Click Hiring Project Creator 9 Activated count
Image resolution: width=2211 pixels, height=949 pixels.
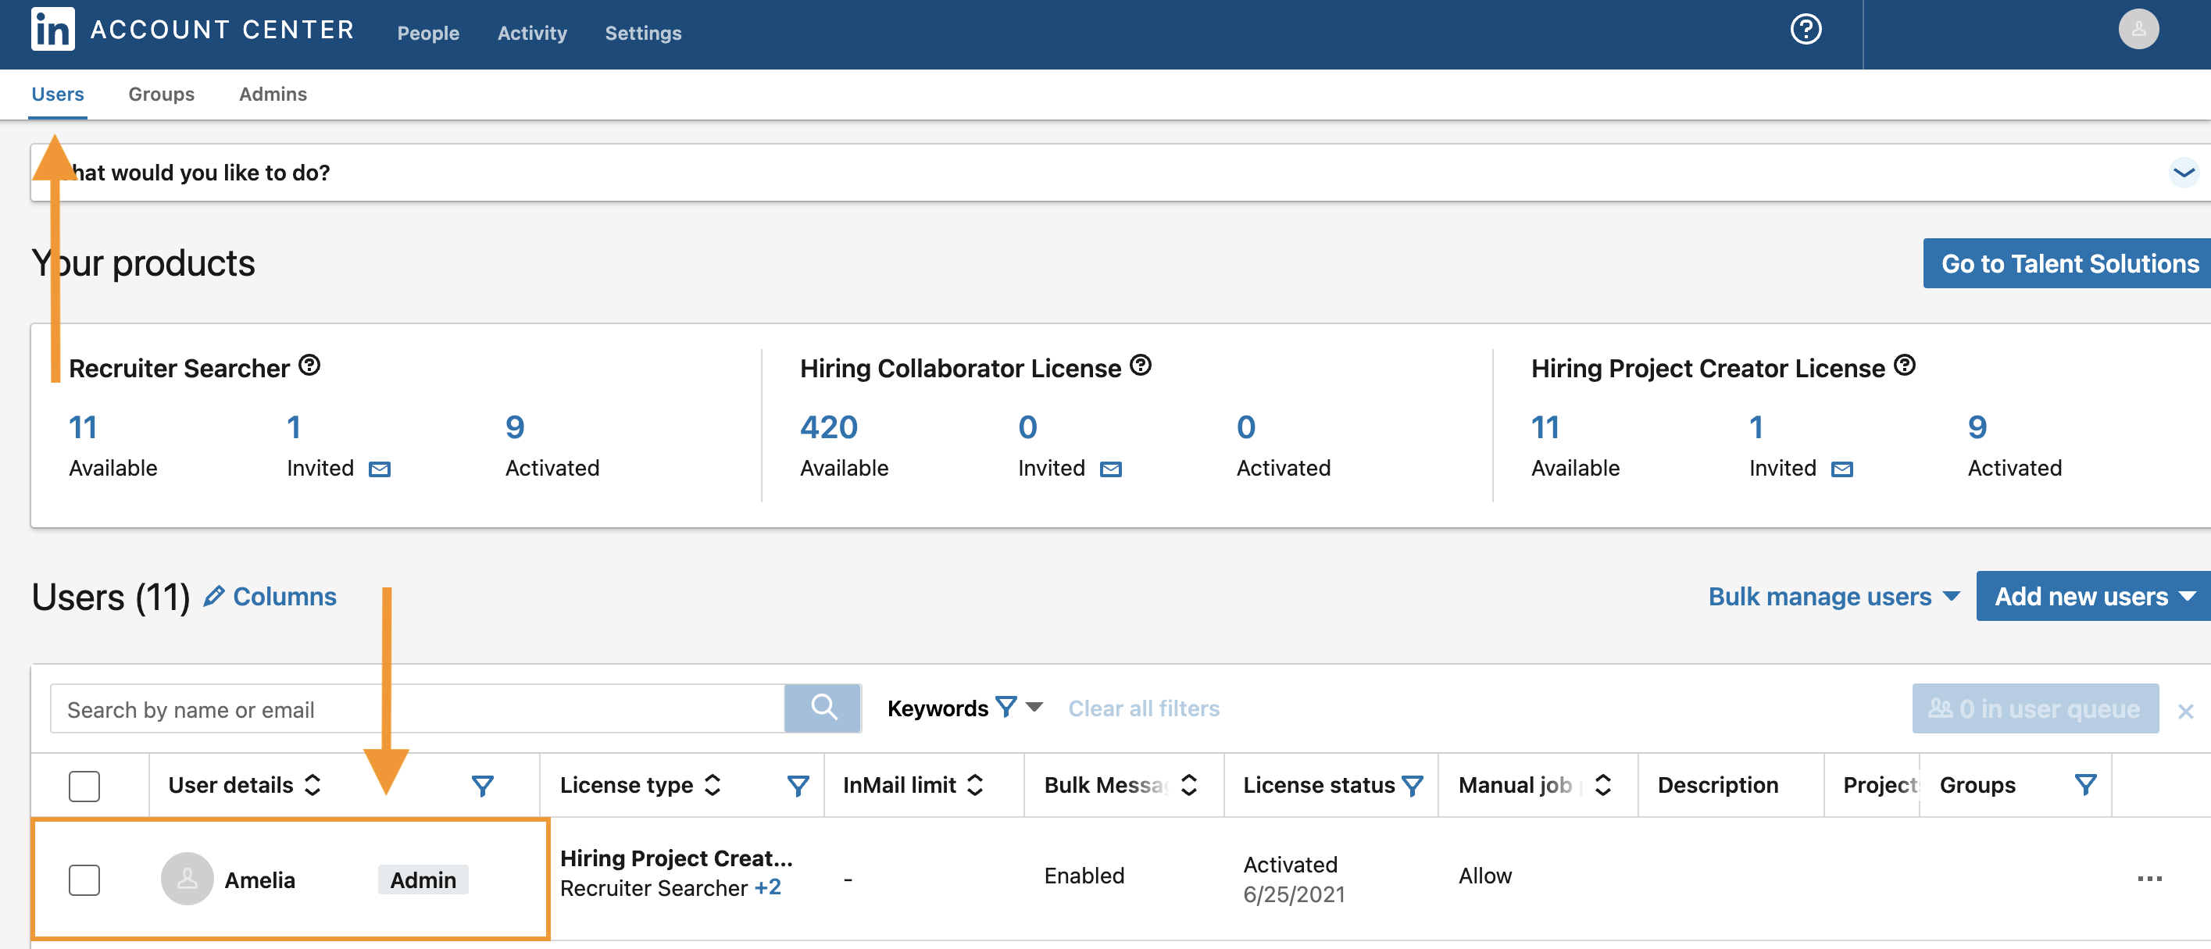click(1977, 426)
